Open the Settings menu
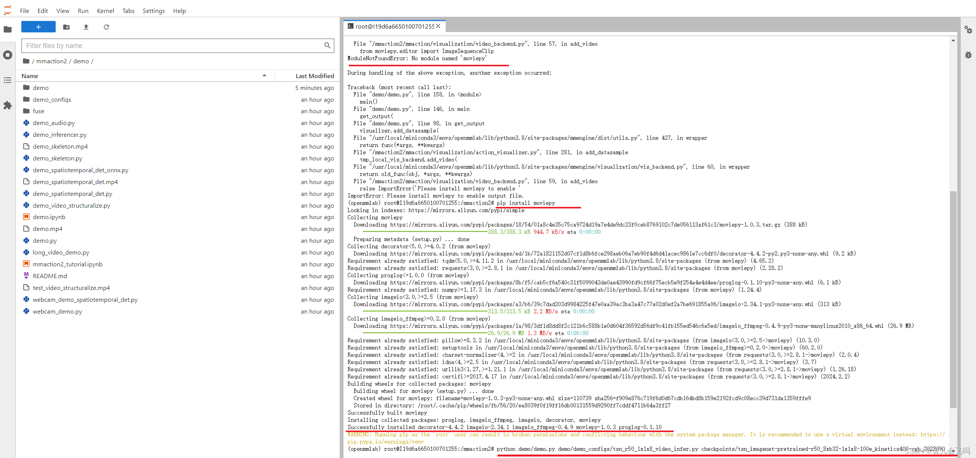976x458 pixels. pyautogui.click(x=153, y=11)
